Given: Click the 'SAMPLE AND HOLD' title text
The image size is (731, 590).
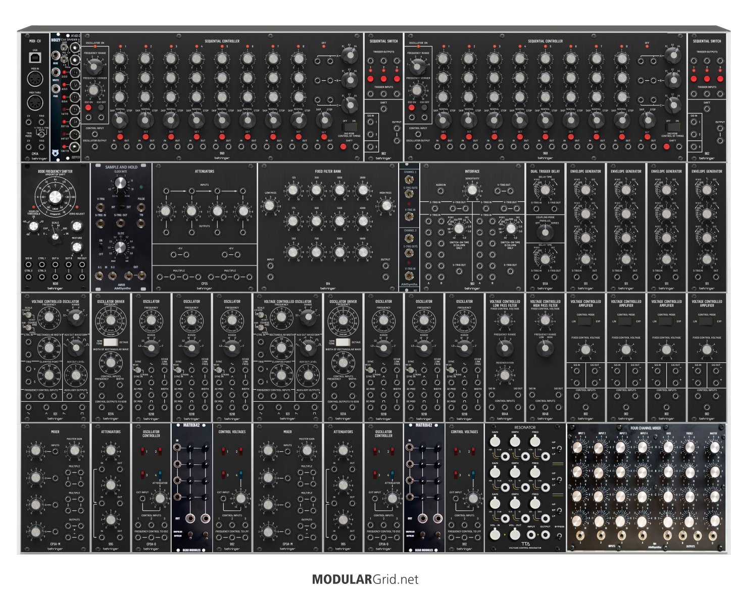Looking at the screenshot, I should pyautogui.click(x=121, y=167).
